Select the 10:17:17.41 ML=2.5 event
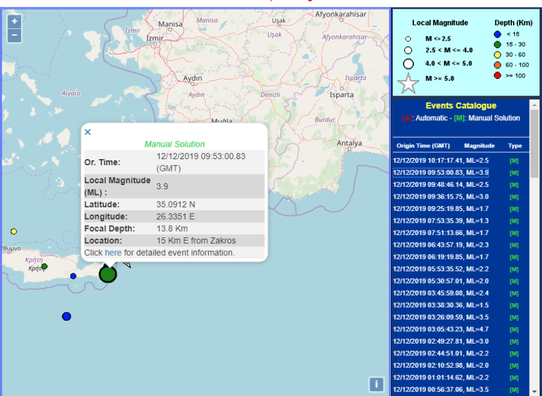Screen dimensions: 542x396 pyautogui.click(x=440, y=160)
